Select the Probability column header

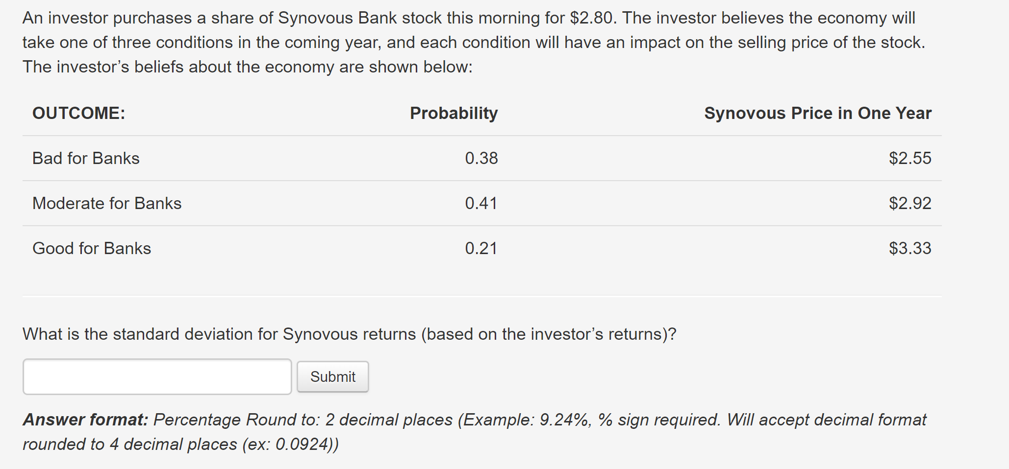coord(454,113)
